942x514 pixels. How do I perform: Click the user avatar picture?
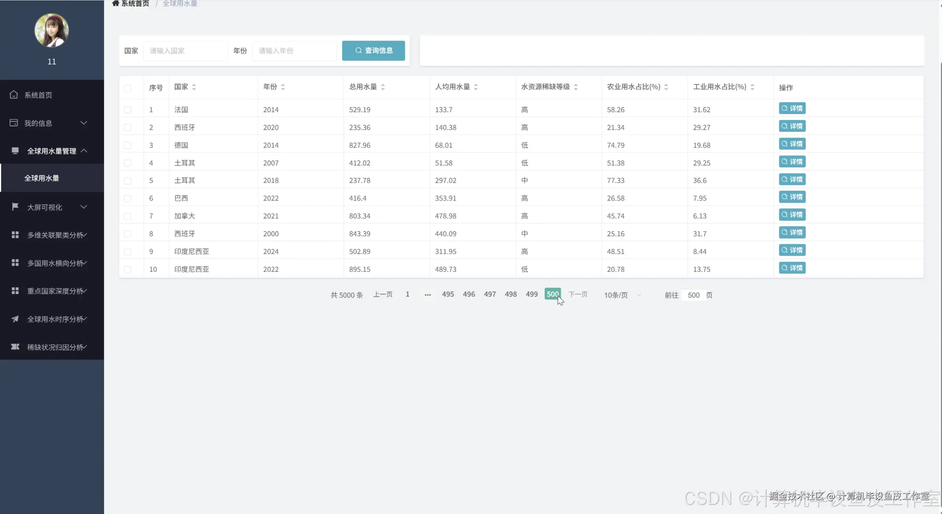[52, 30]
